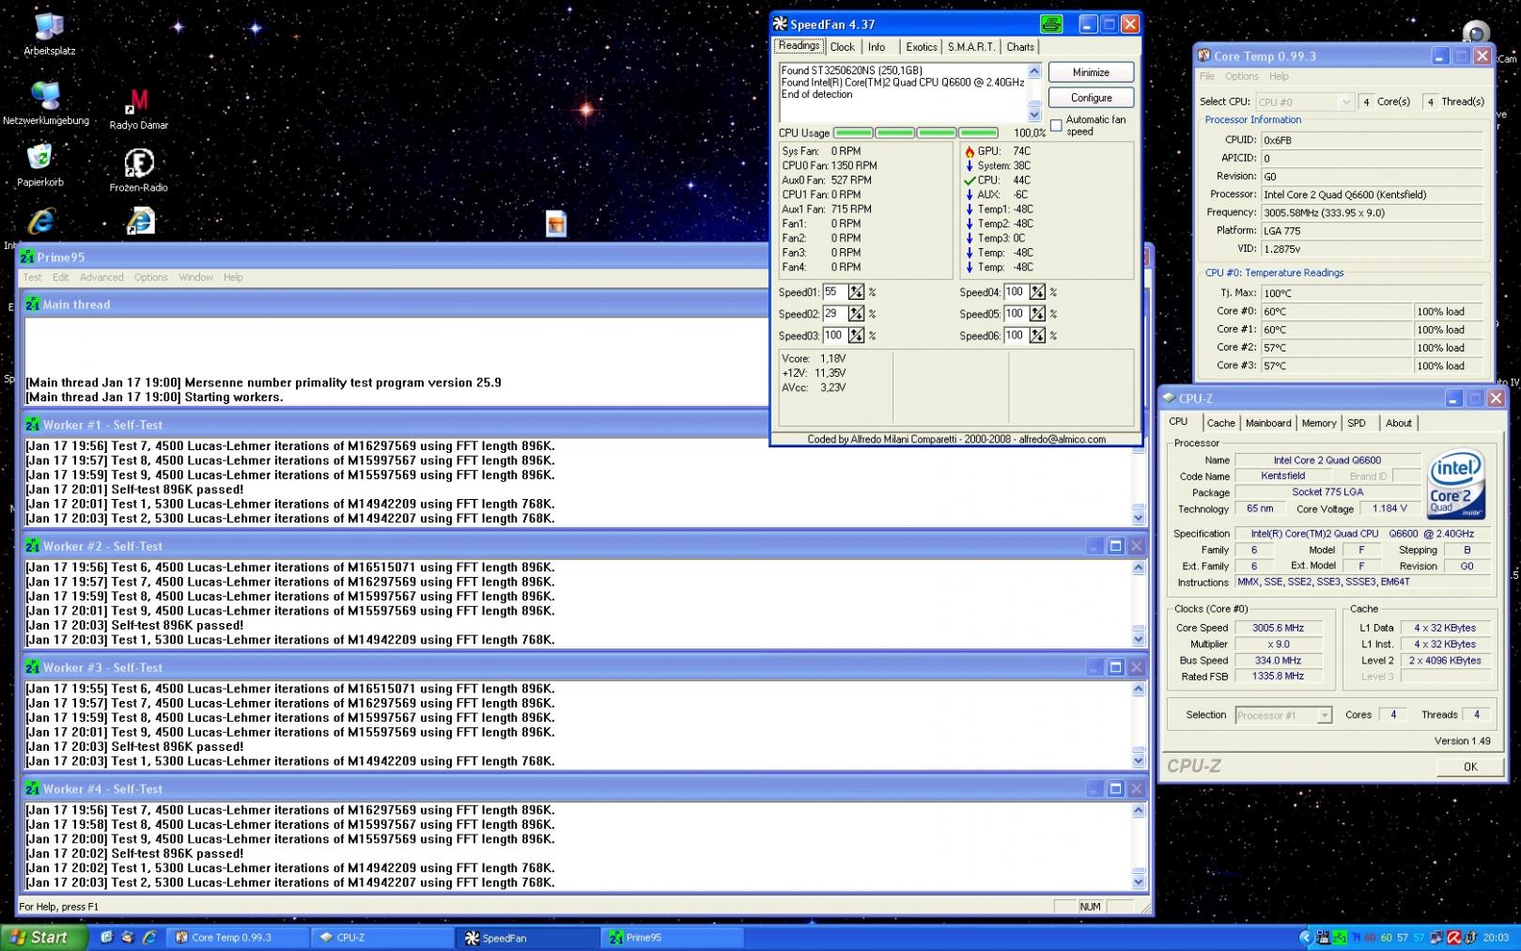Viewport: 1521px width, 951px height.
Task: Open the Options menu in Core Temp
Action: coord(1241,76)
